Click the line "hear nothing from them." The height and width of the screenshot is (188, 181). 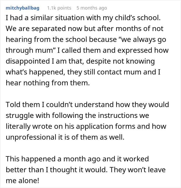tap(48, 83)
